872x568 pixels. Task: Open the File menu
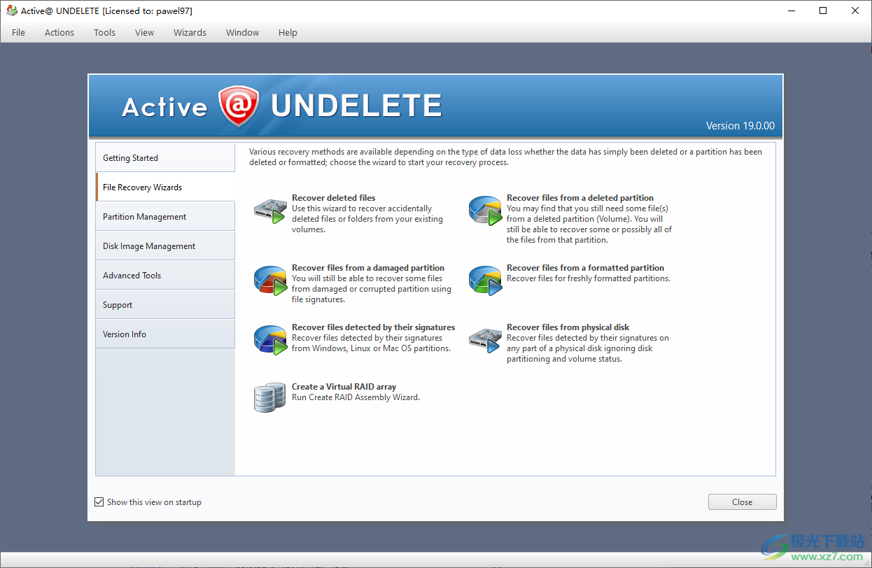pos(18,32)
